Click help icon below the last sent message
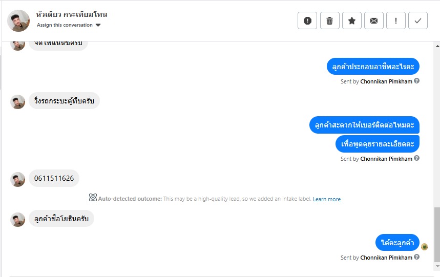This screenshot has height=277, width=440. 417,258
